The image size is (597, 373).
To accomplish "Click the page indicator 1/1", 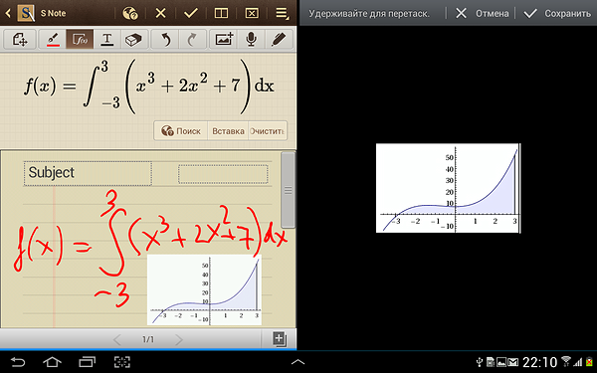I will pos(148,339).
